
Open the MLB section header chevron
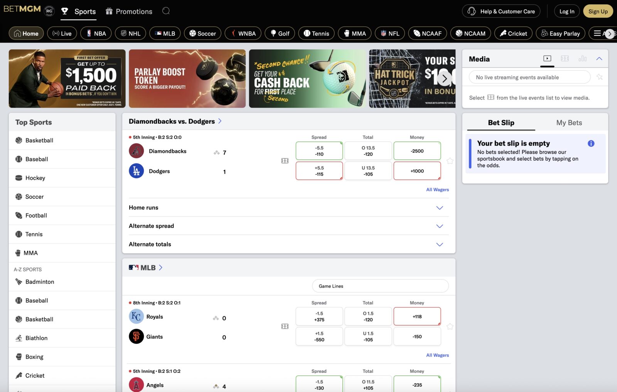click(x=161, y=268)
